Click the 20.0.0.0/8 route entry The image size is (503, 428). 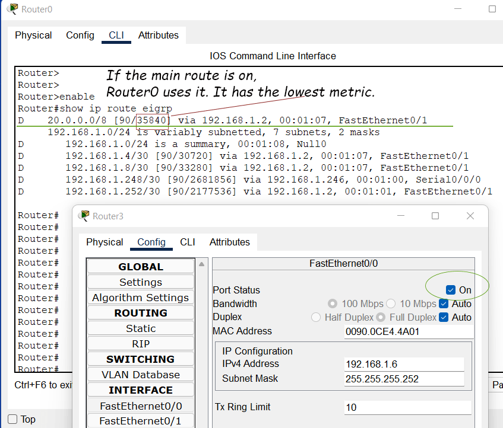click(x=222, y=120)
